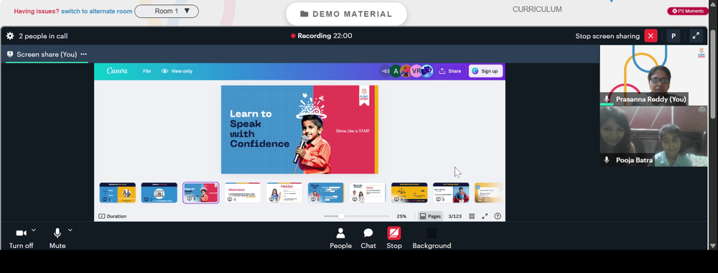Open Screen share more options menu

tap(84, 54)
